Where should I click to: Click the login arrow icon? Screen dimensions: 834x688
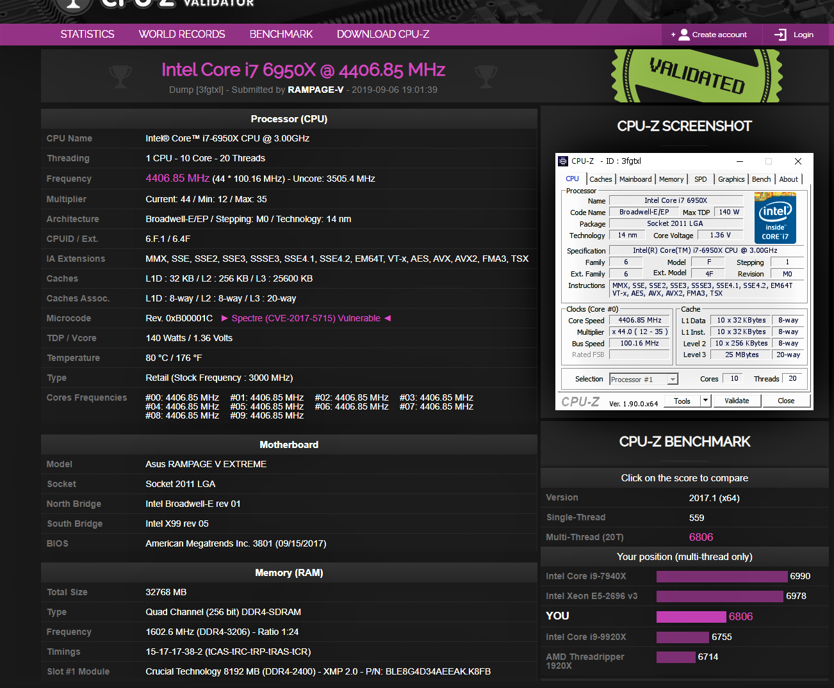click(780, 35)
